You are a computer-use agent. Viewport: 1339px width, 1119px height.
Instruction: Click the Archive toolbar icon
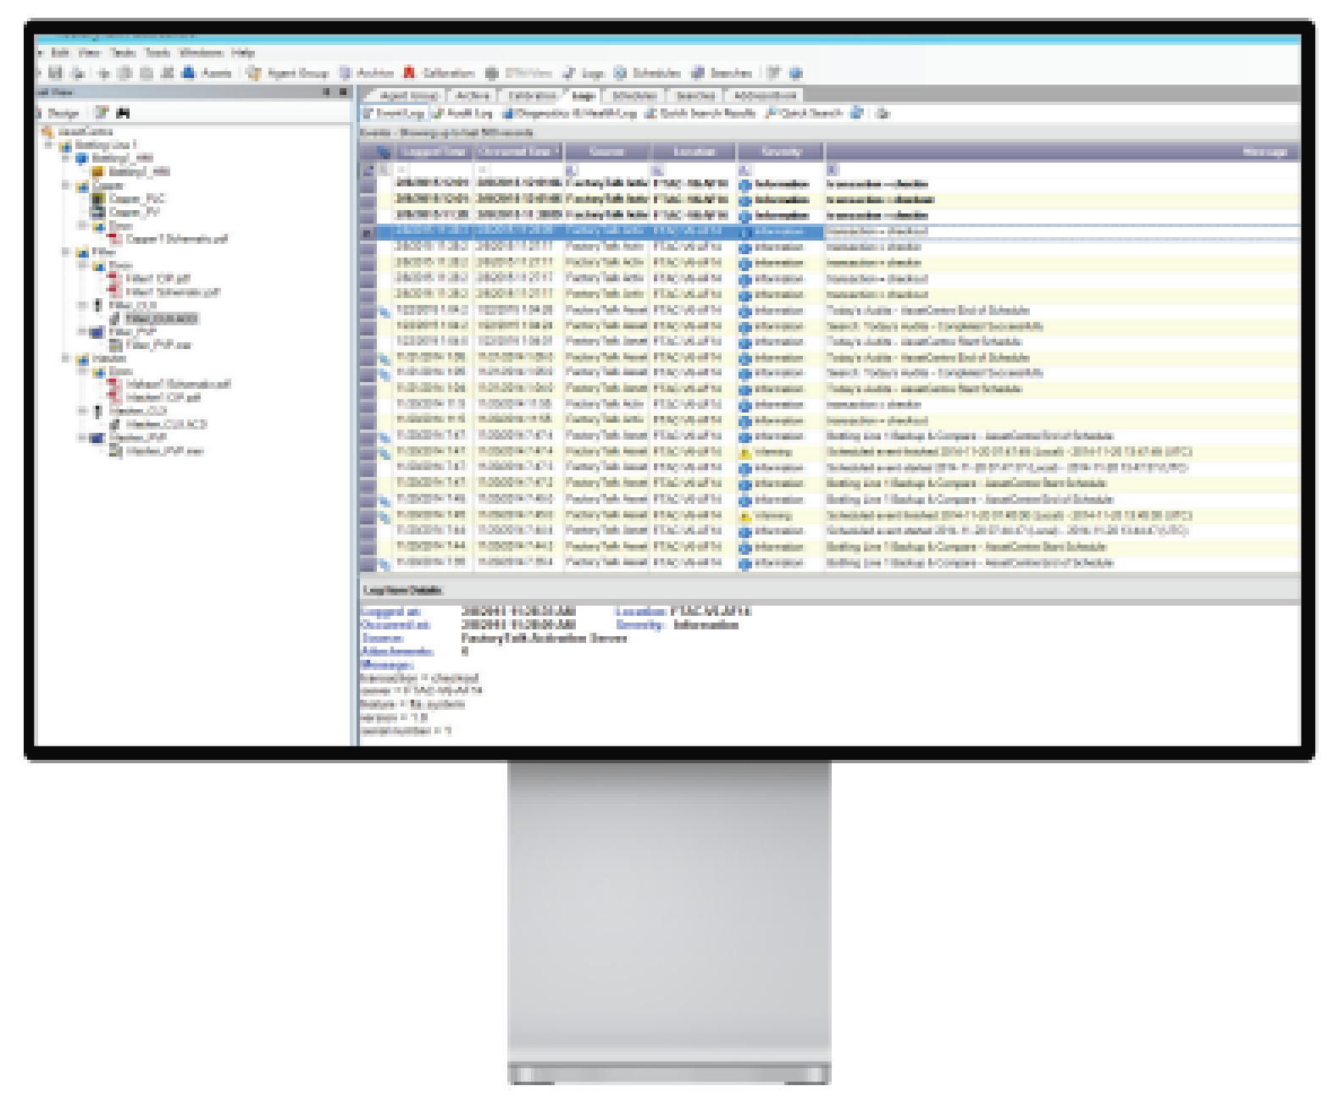(x=346, y=74)
